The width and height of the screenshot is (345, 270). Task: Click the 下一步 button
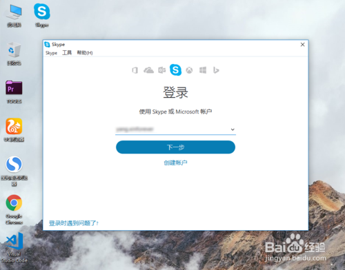pos(175,147)
